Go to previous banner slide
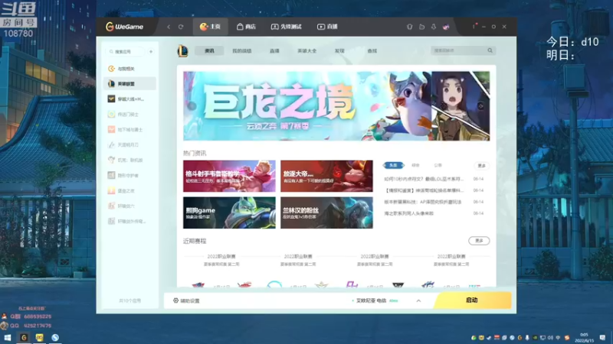 [x=192, y=105]
